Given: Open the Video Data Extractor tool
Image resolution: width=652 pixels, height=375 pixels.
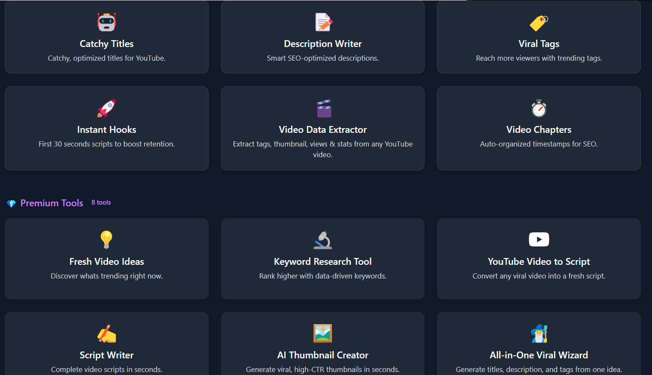Looking at the screenshot, I should [x=323, y=128].
